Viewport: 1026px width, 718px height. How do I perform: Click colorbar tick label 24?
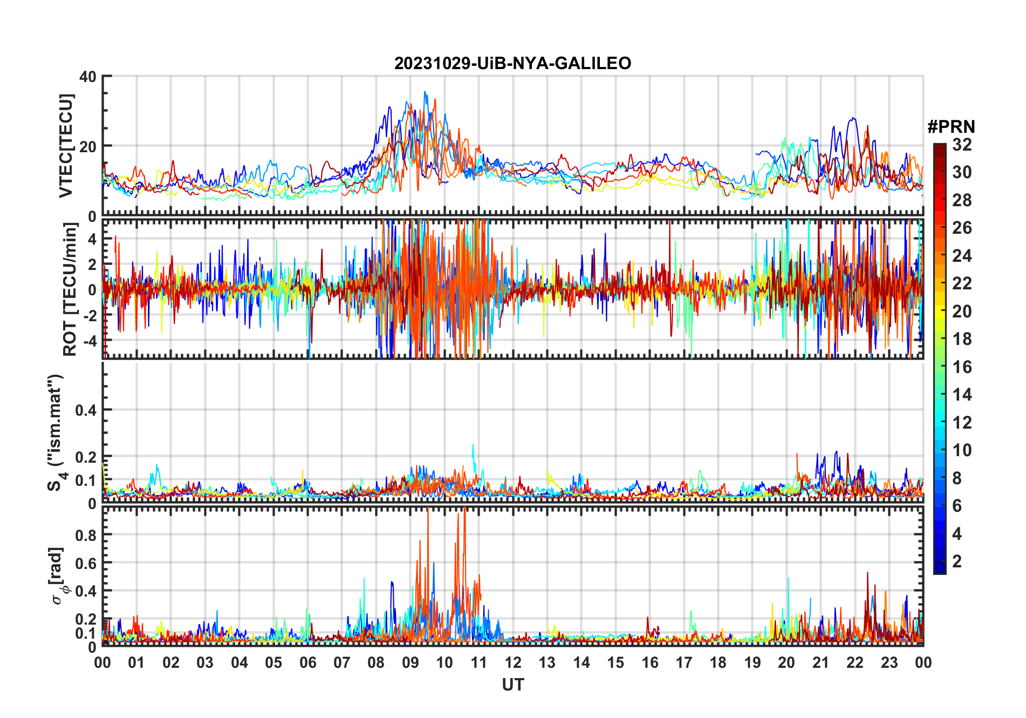coord(962,256)
